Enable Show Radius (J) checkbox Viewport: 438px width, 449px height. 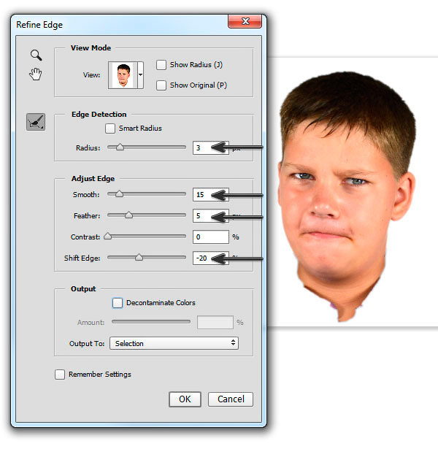pos(161,65)
